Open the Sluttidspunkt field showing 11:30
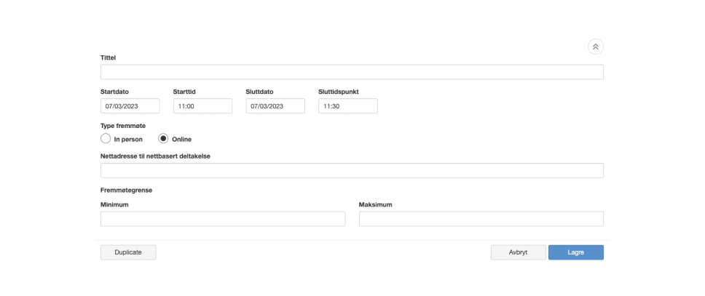Screen dimensions: 705x296 (348, 106)
